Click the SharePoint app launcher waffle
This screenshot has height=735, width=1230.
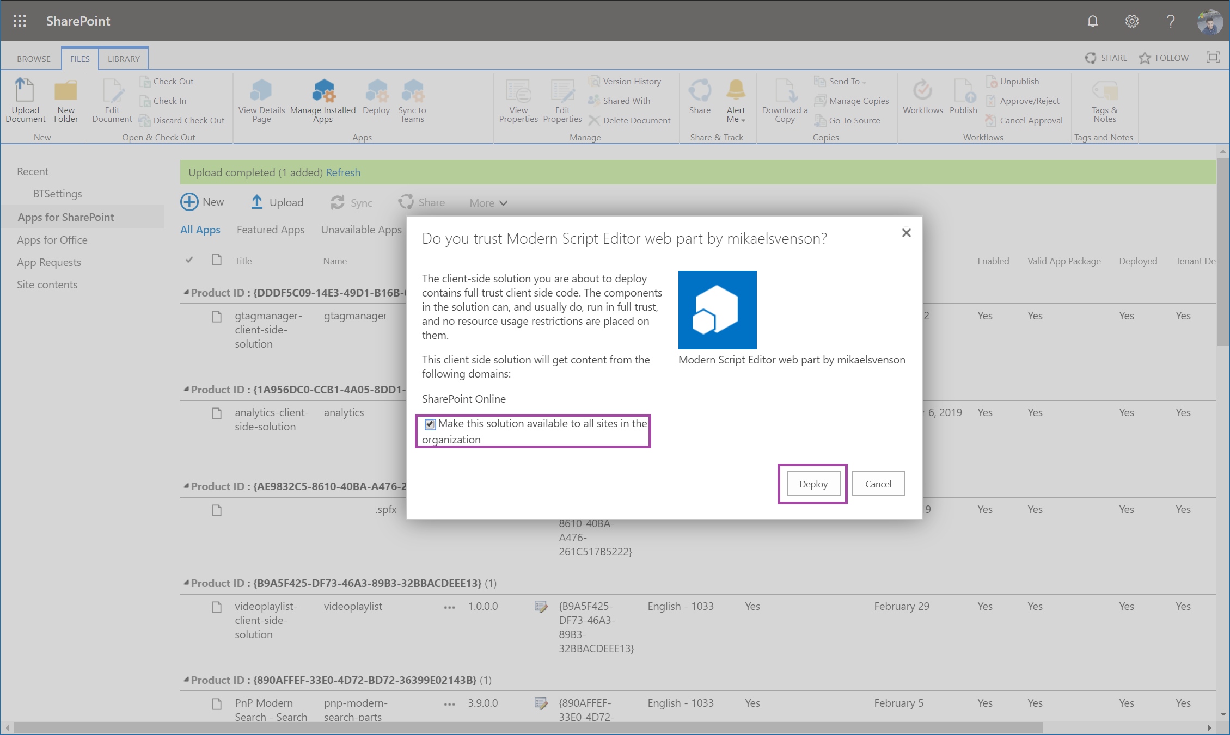click(20, 21)
